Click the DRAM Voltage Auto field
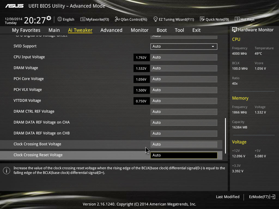The image size is (279, 209). [184, 68]
